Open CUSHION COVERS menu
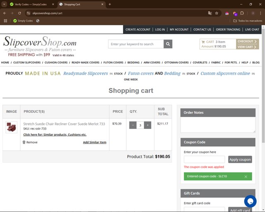This screenshot has width=265, height=212. pos(56,63)
